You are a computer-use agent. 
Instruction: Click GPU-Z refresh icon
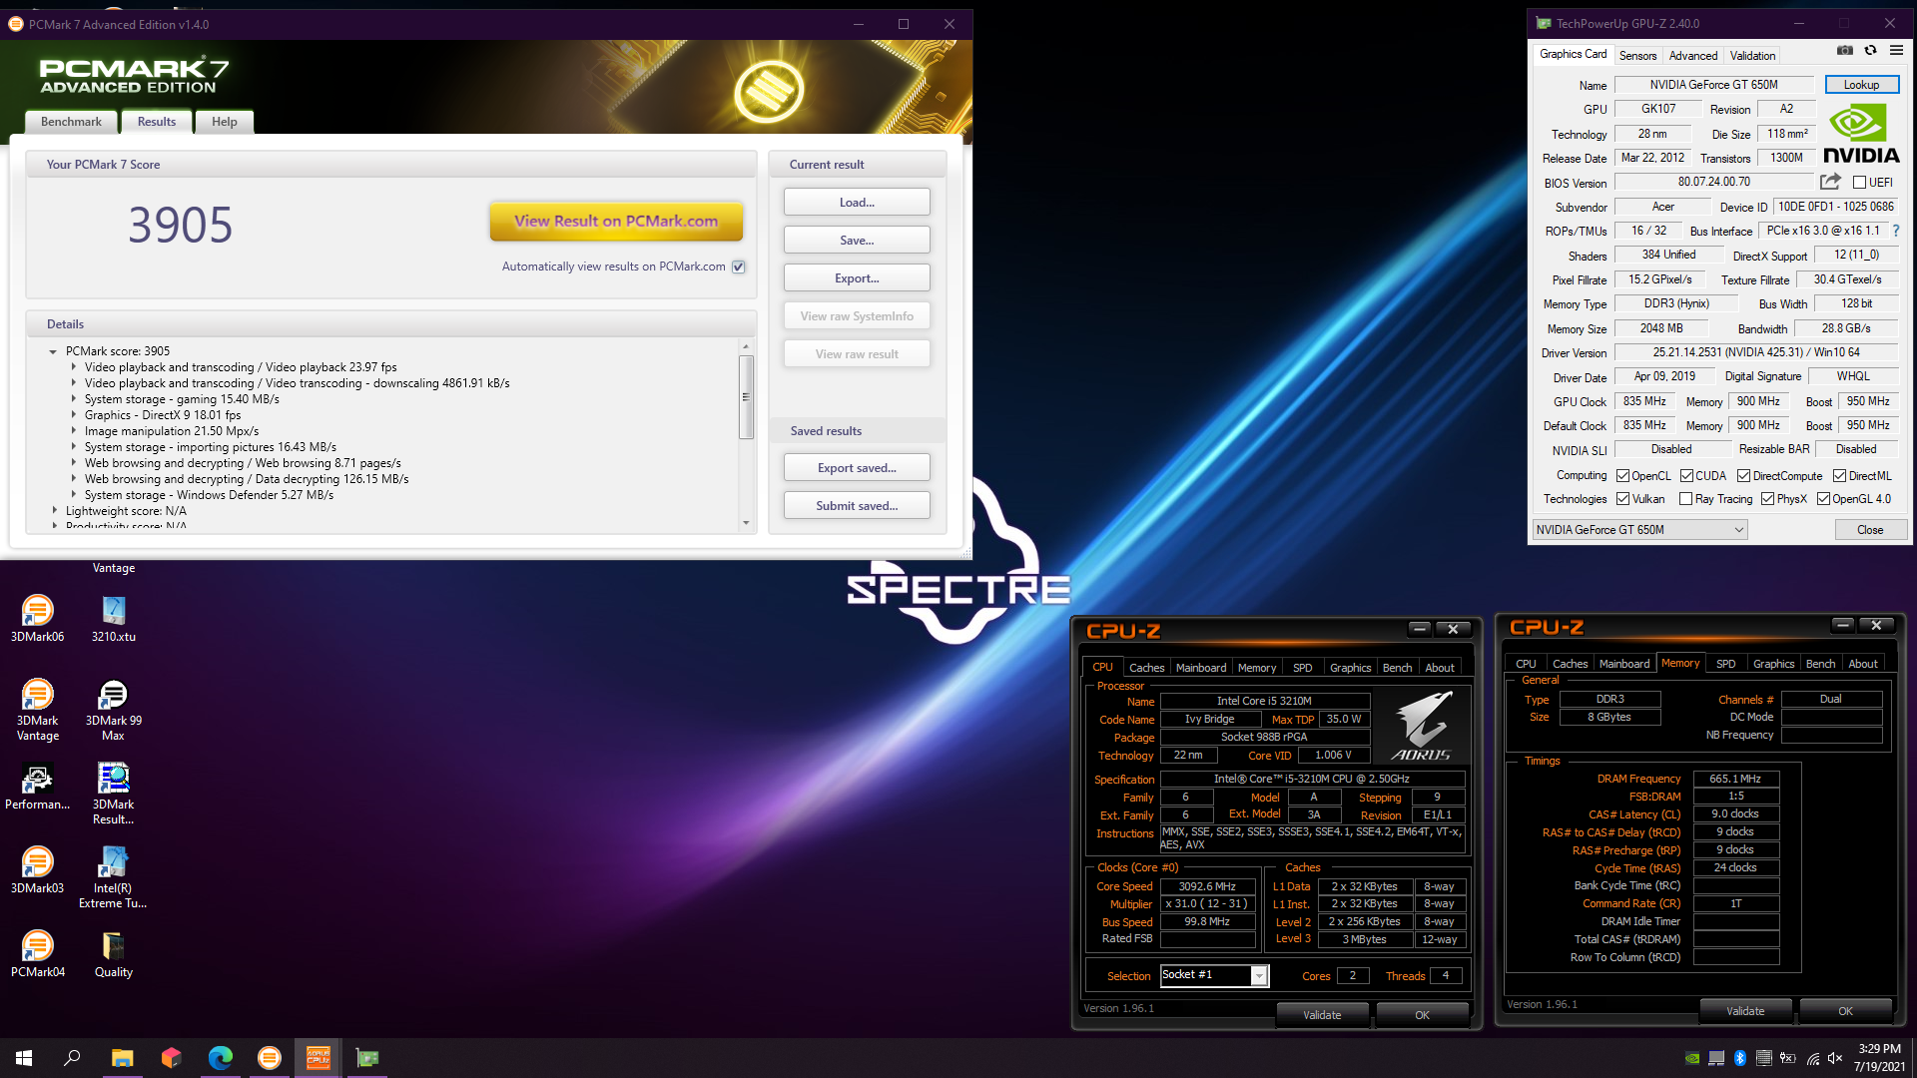[x=1870, y=50]
